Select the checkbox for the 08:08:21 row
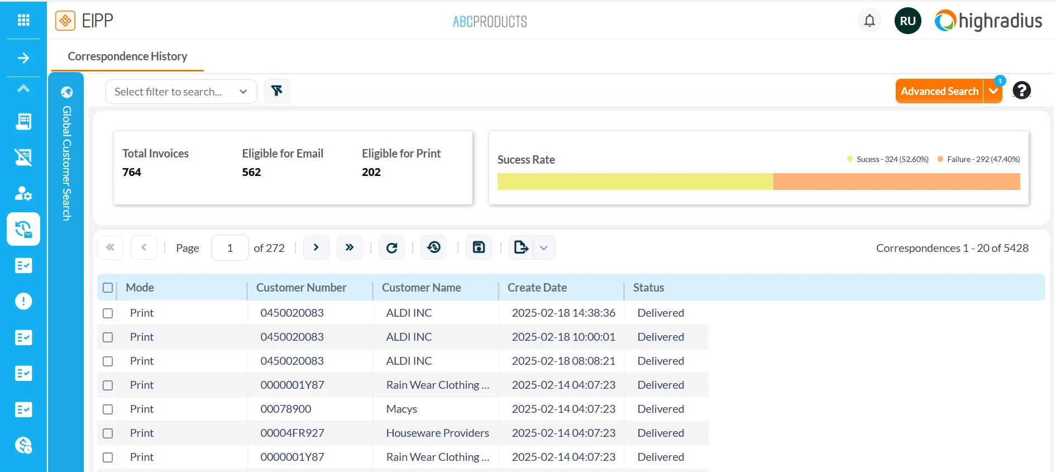 click(108, 361)
